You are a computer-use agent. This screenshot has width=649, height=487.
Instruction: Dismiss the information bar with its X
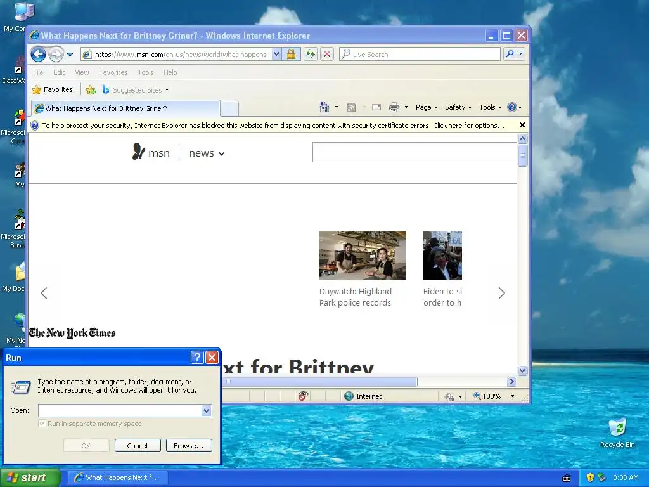pyautogui.click(x=522, y=125)
